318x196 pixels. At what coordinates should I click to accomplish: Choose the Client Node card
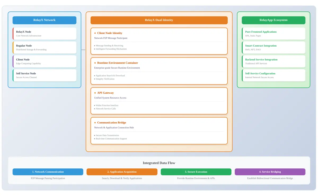pyautogui.click(x=44, y=61)
